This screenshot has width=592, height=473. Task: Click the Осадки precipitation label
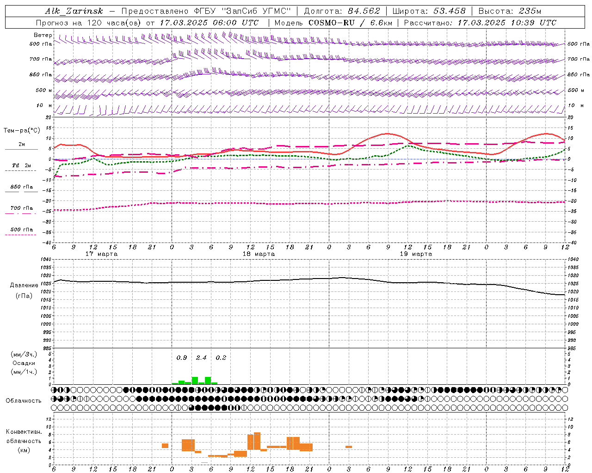24,363
